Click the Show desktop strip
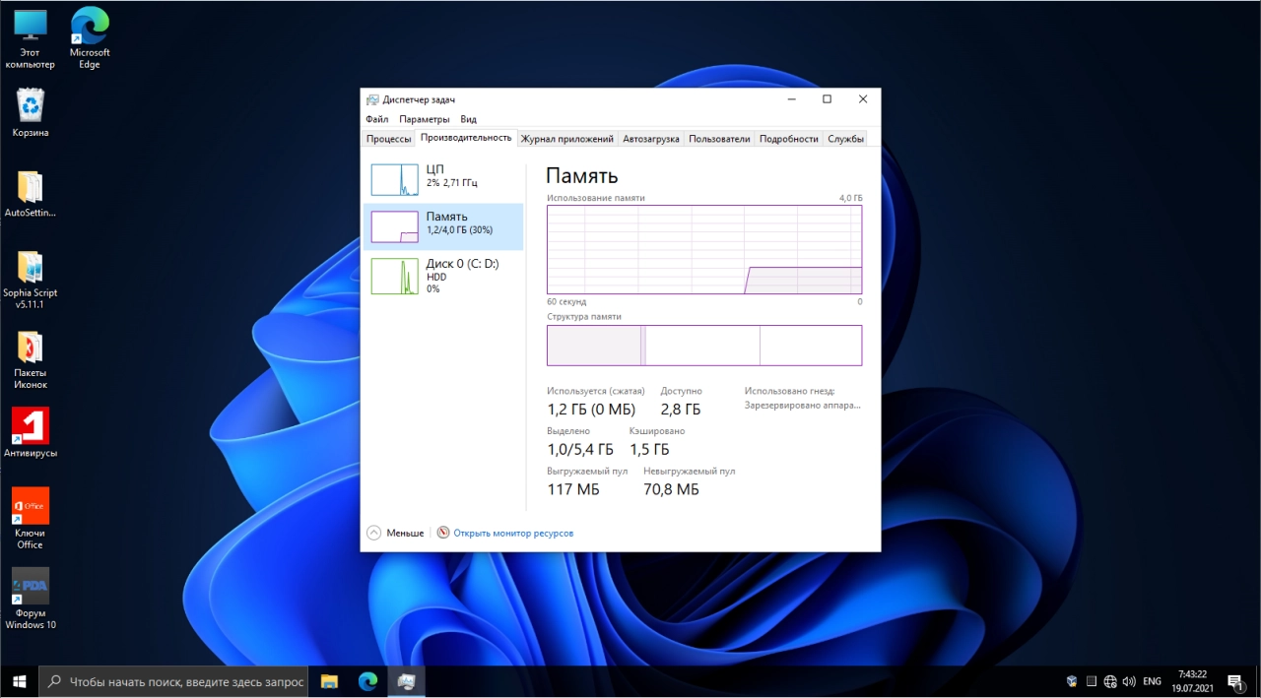The image size is (1261, 698). 1258,681
